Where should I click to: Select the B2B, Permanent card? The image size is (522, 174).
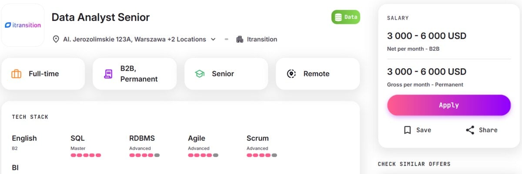tap(135, 74)
